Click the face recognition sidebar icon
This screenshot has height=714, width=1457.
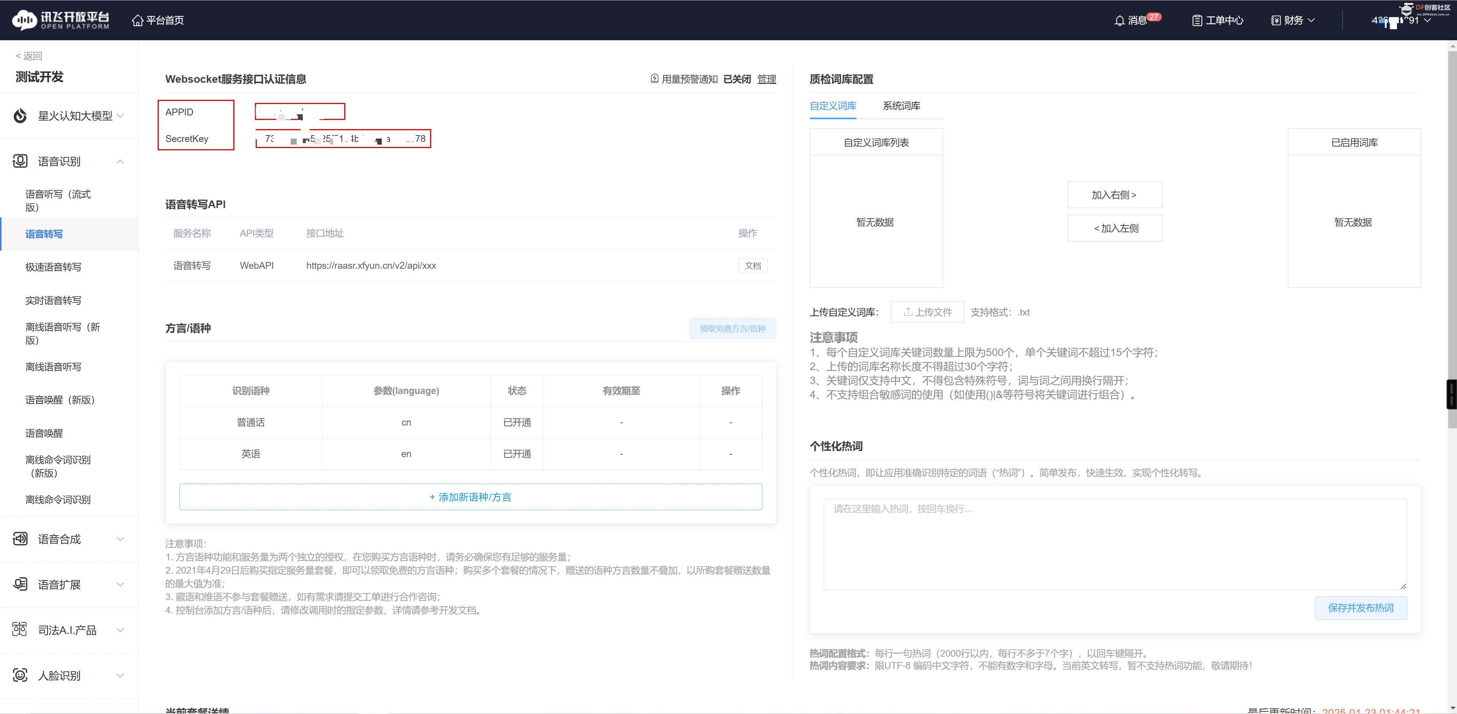tap(21, 675)
